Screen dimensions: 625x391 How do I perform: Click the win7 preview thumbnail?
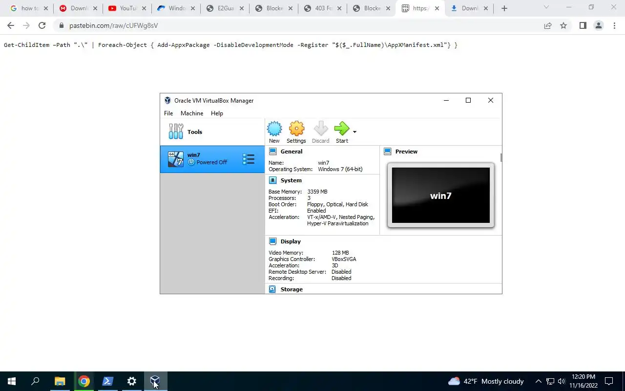440,195
